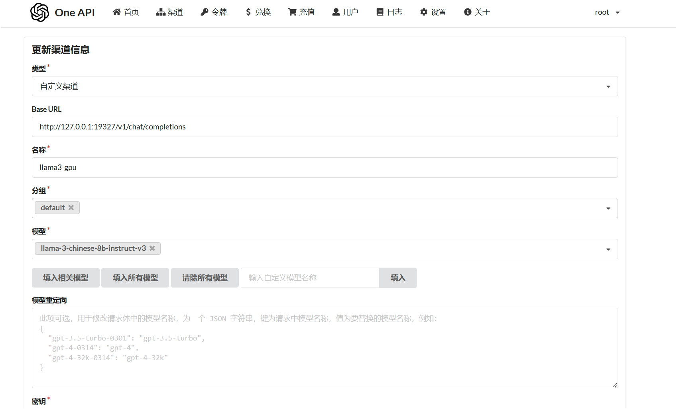Click the dollar icon for 兑换
This screenshot has width=677, height=409.
tap(248, 12)
